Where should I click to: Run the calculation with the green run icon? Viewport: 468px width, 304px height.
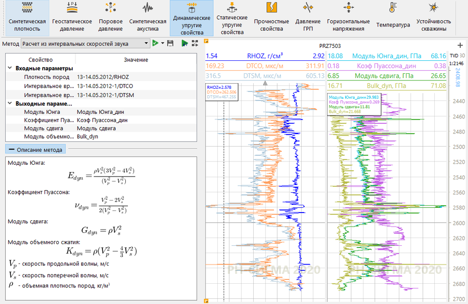[155, 44]
